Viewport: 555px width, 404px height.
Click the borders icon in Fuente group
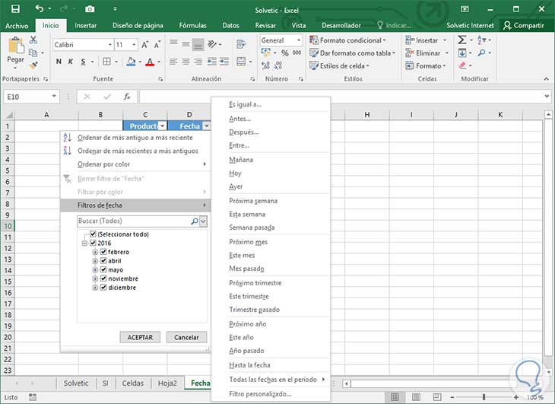(x=106, y=62)
